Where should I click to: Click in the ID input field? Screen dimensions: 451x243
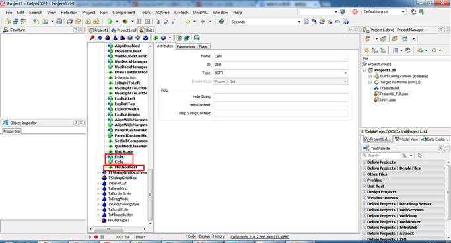[x=281, y=65]
